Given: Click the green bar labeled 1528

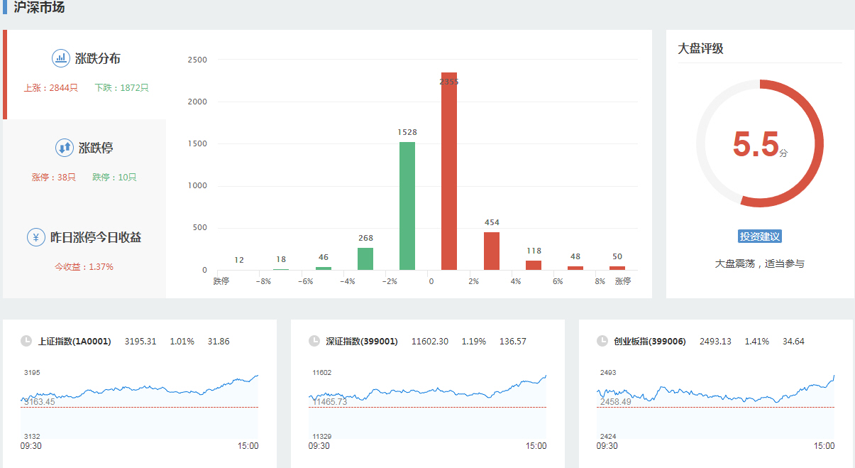Looking at the screenshot, I should [407, 206].
